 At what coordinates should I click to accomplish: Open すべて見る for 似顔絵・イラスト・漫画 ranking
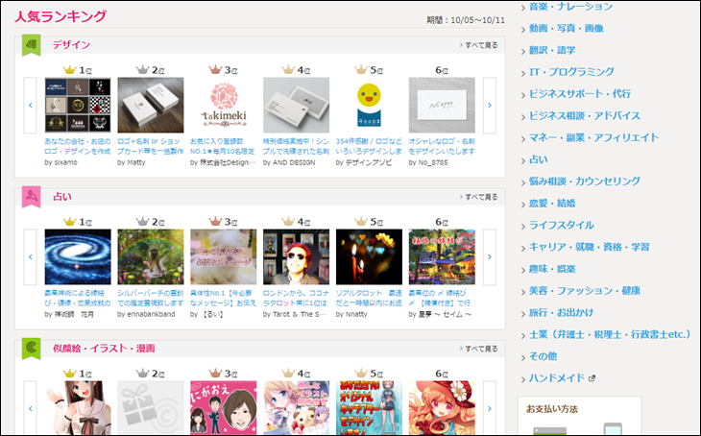[x=478, y=349]
